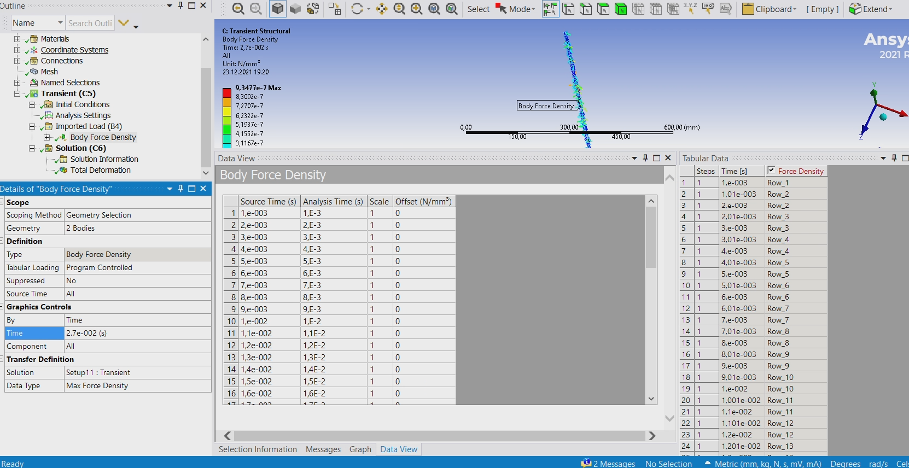Pin the Data View panel
This screenshot has width=909, height=468.
[x=645, y=158]
